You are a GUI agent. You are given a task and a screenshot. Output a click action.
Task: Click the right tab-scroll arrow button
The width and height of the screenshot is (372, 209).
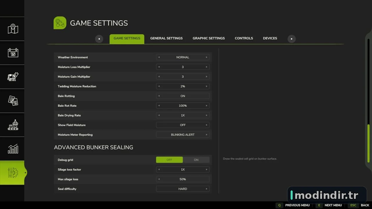291,39
